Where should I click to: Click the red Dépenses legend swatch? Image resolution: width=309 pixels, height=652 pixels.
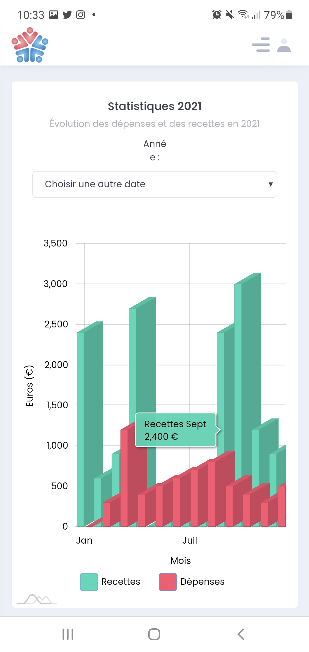coord(168,582)
